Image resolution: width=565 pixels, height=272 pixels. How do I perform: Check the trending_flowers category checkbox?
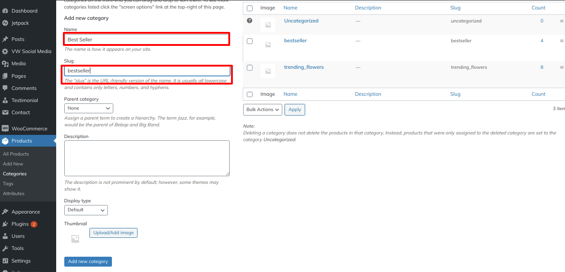250,67
